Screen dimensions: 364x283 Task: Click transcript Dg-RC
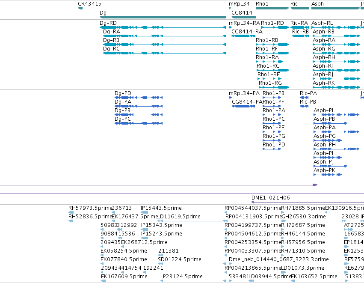[165, 53]
